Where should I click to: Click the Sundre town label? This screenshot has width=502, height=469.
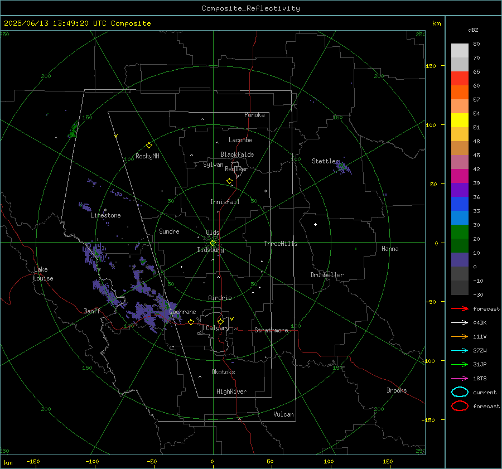pyautogui.click(x=169, y=231)
